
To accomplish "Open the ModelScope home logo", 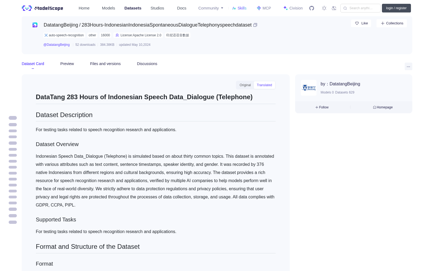I will click(x=43, y=8).
